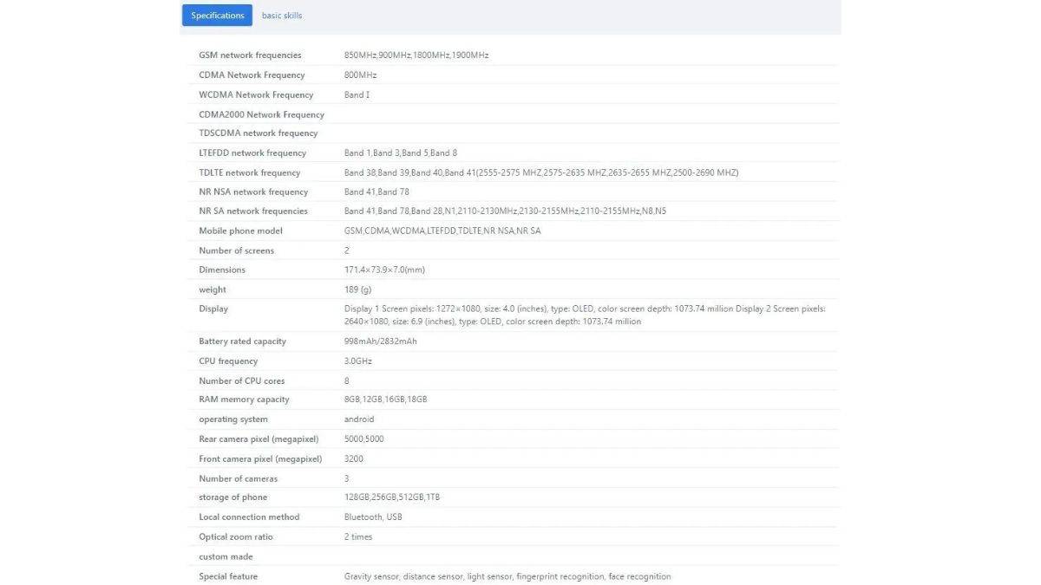The height and width of the screenshot is (585, 1041).
Task: Click the Display specification text
Action: (584, 315)
